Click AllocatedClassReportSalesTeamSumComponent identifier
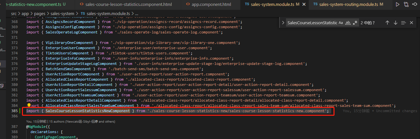This screenshot has height=139, width=420. [90, 106]
